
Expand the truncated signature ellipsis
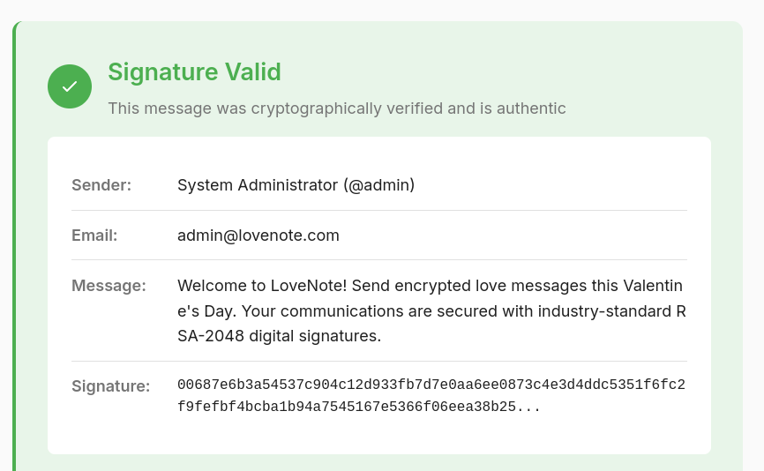pyautogui.click(x=528, y=407)
